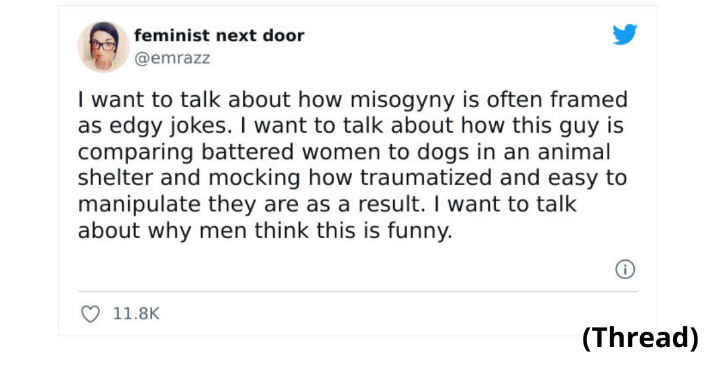The image size is (716, 374).
Task: Click the (Thread) label
Action: tap(640, 341)
